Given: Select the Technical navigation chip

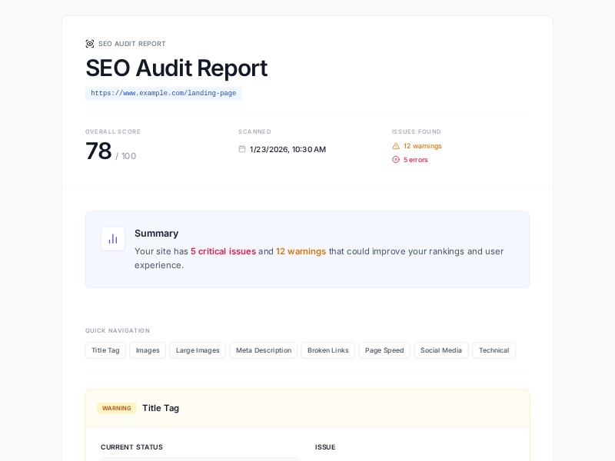Looking at the screenshot, I should 494,350.
